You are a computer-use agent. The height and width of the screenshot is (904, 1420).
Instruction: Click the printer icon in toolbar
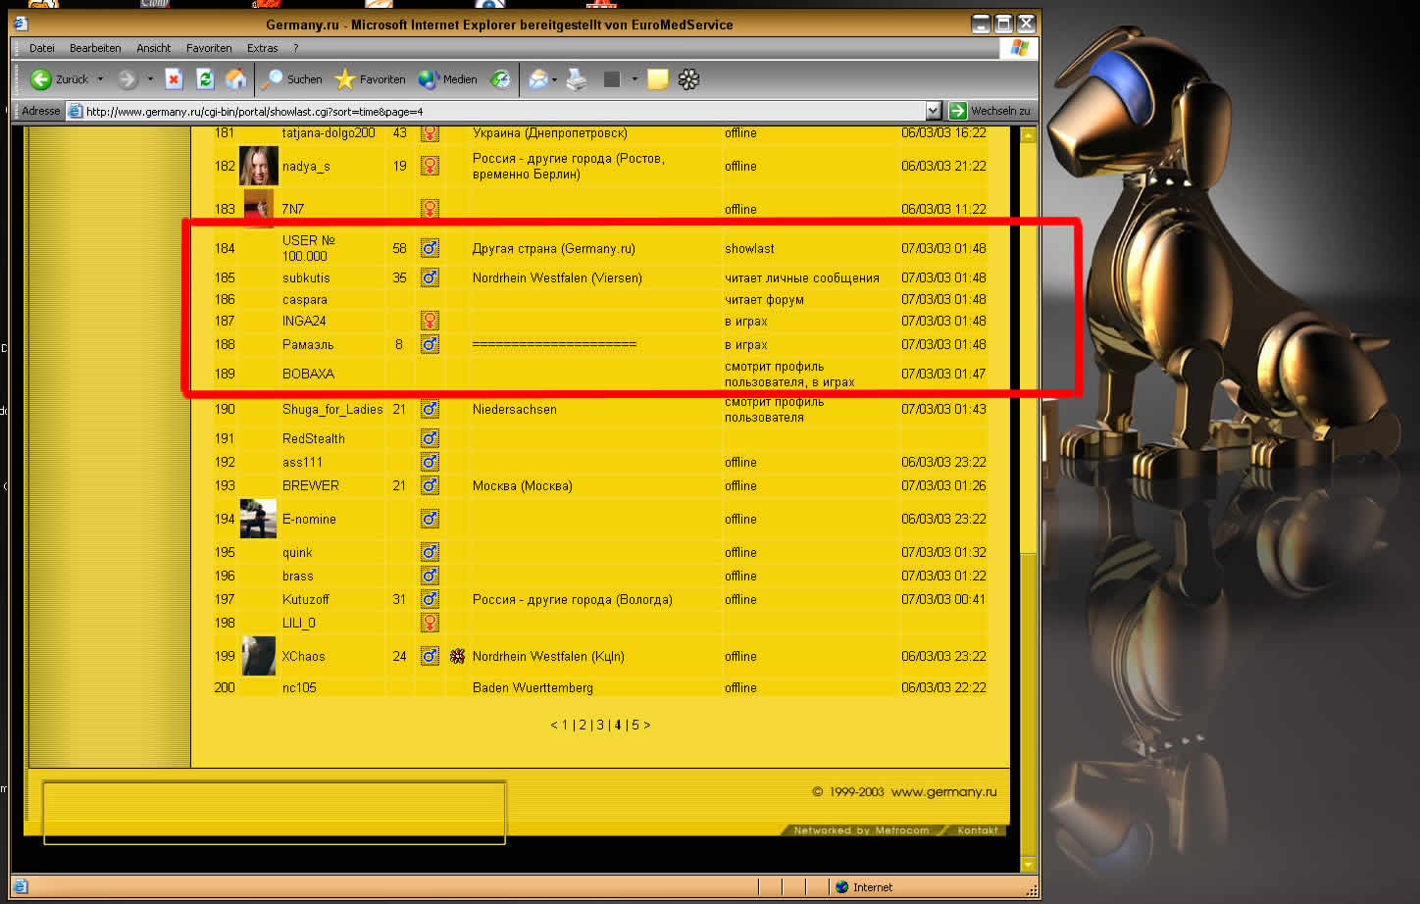577,79
